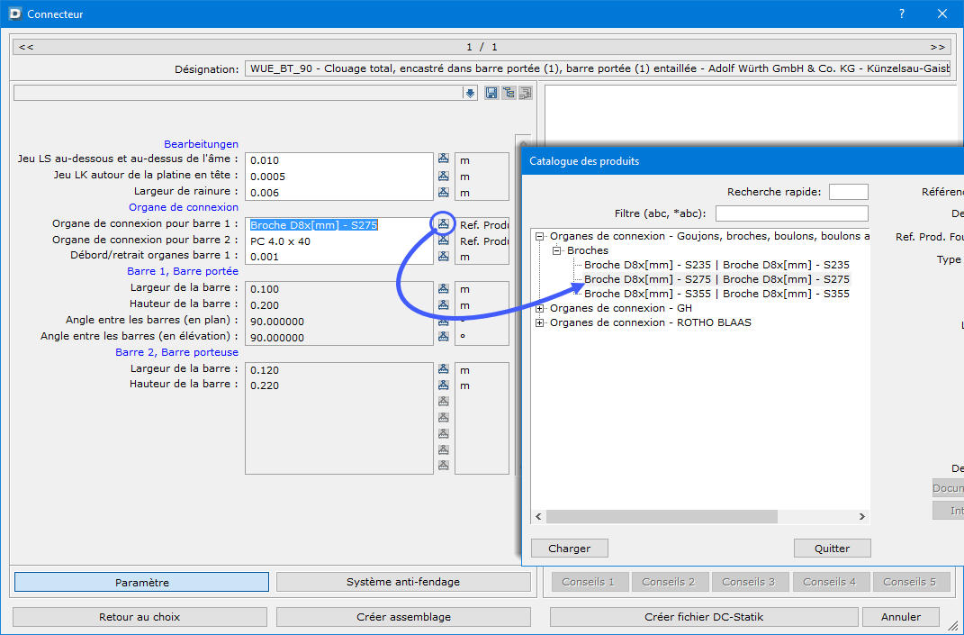Click the catalog horizontal scrollbar right arrow
This screenshot has width=964, height=635.
click(x=861, y=517)
